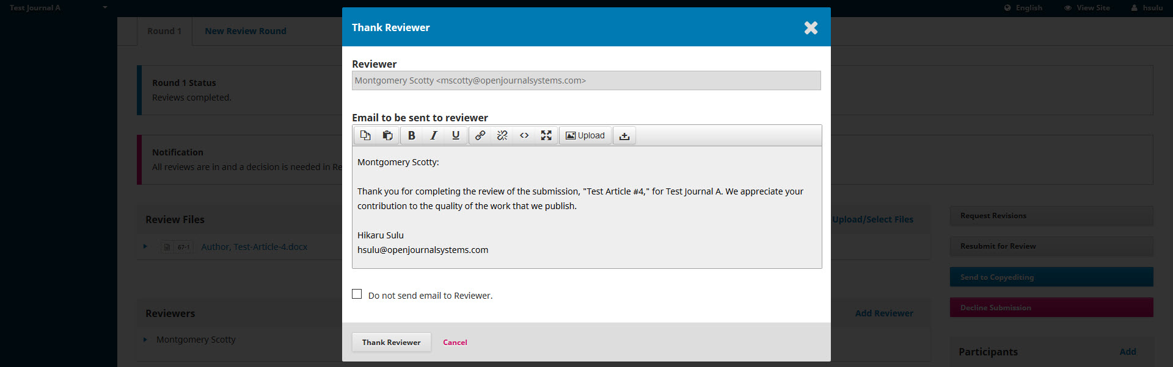Switch editor to fullscreen mode
1173x367 pixels.
[546, 135]
